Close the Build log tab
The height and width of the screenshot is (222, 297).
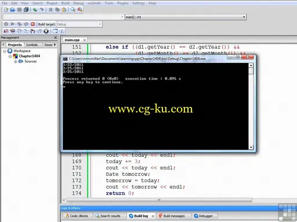click(x=153, y=216)
